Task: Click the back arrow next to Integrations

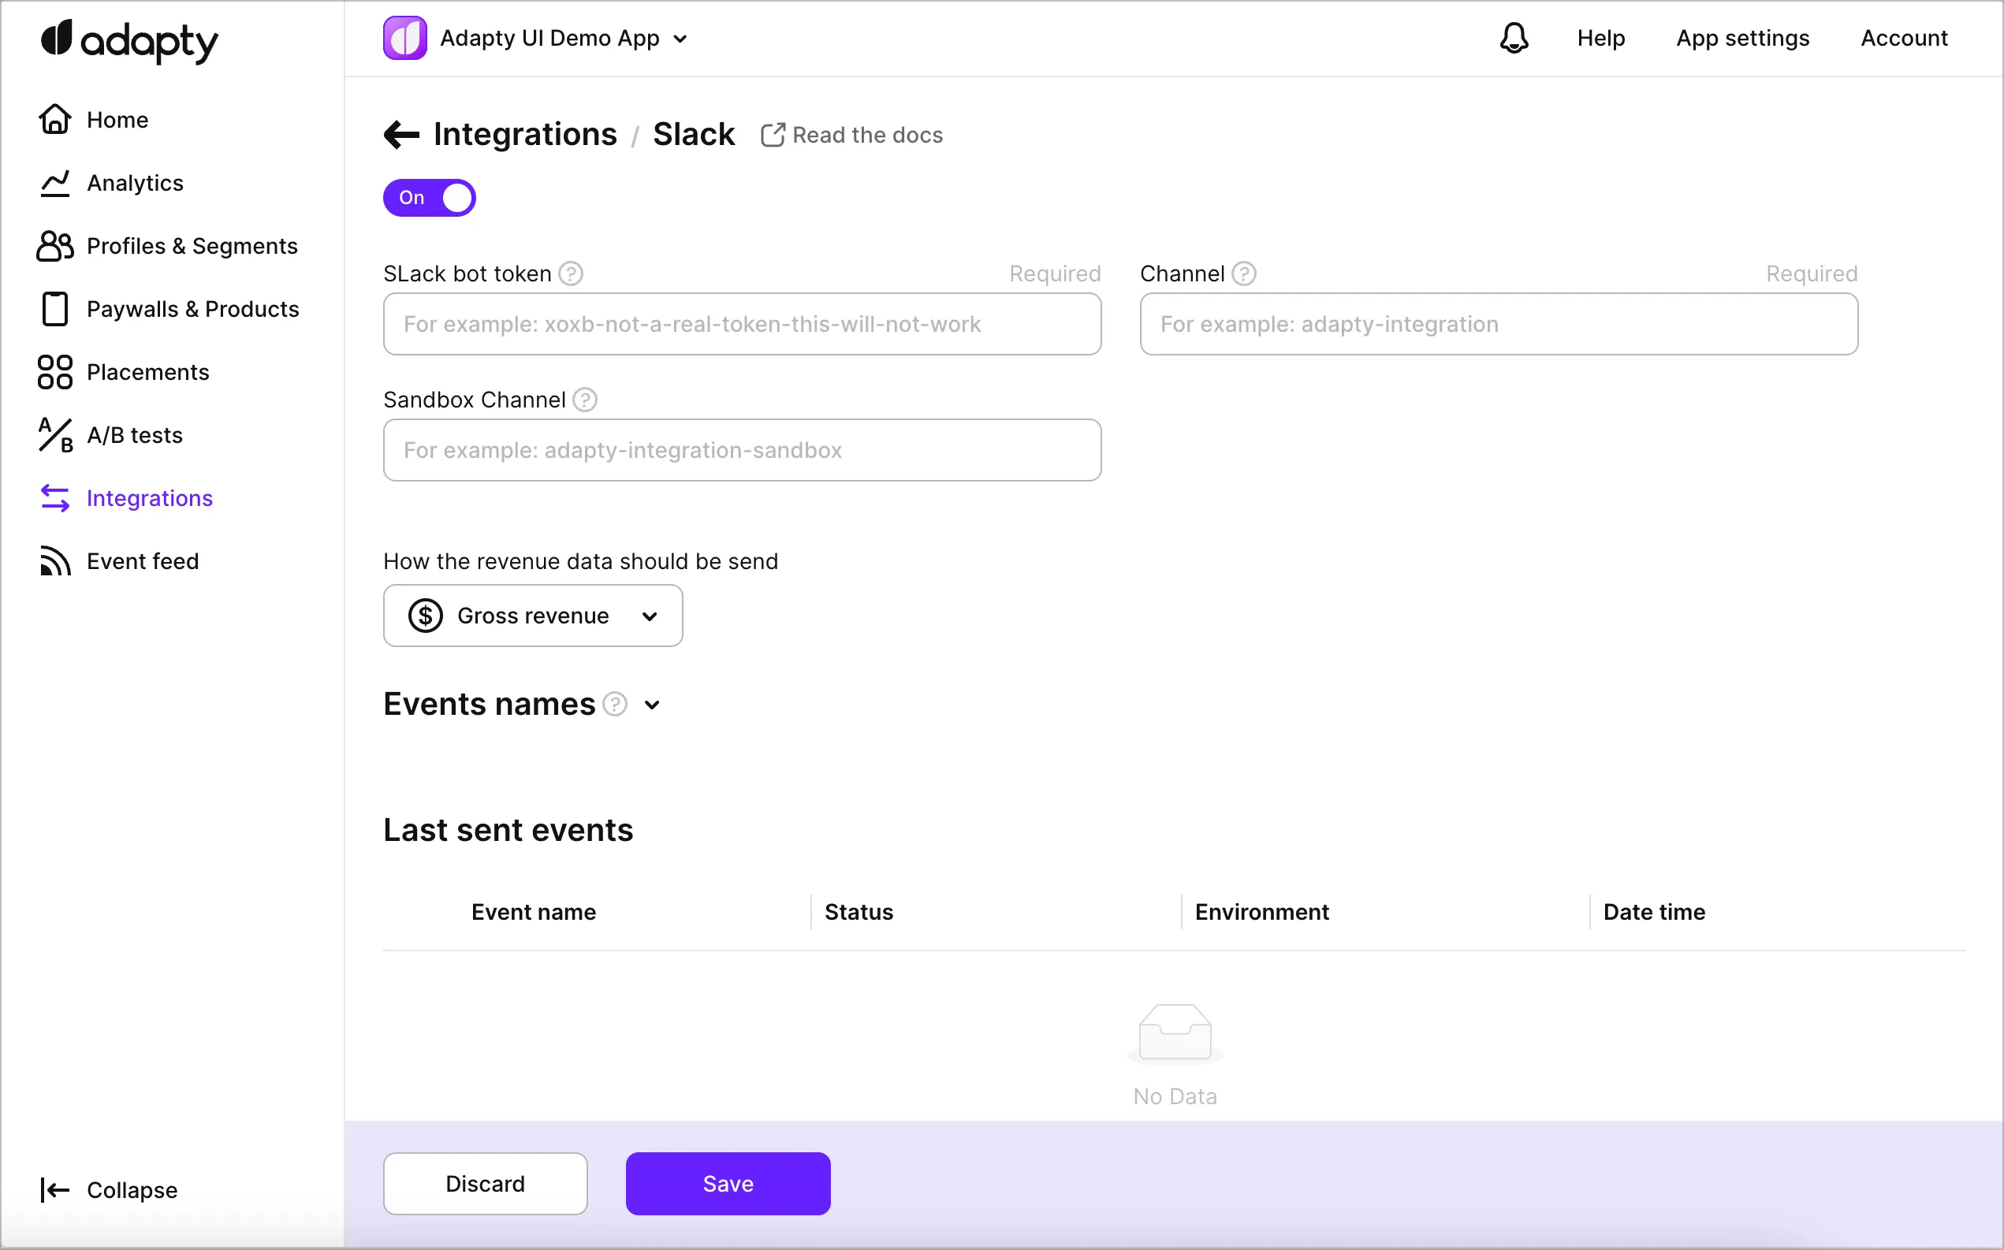Action: coord(402,135)
